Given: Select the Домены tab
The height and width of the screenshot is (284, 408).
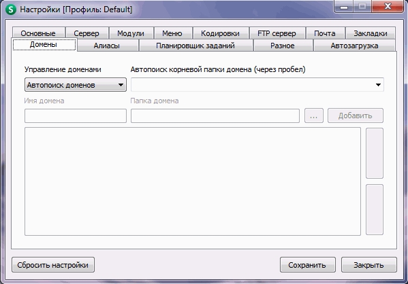Looking at the screenshot, I should (x=44, y=44).
